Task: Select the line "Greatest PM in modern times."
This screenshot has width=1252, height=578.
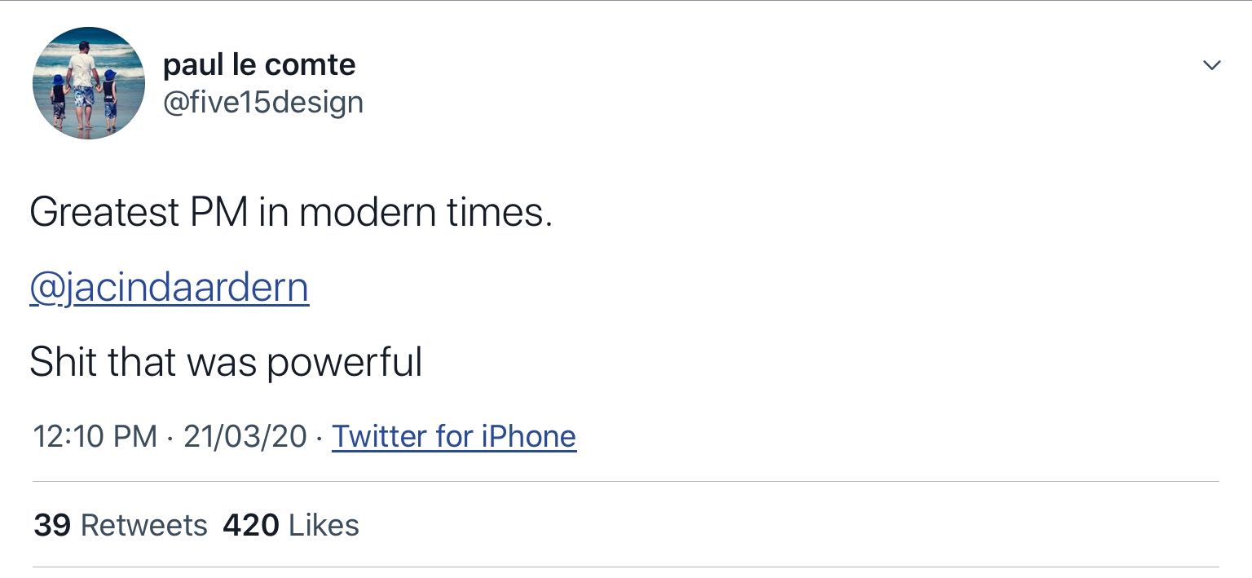Action: [291, 213]
